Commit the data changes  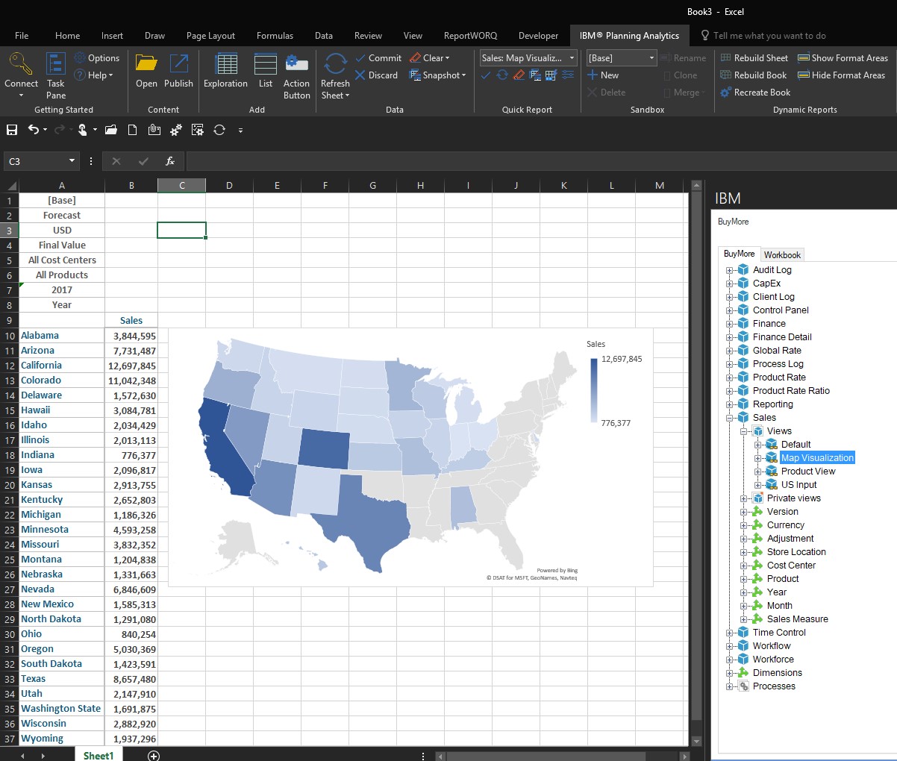[378, 58]
